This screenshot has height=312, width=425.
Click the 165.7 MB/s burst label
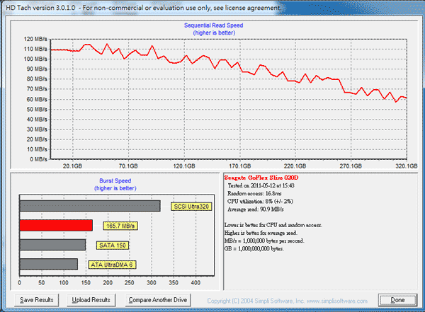pos(120,226)
